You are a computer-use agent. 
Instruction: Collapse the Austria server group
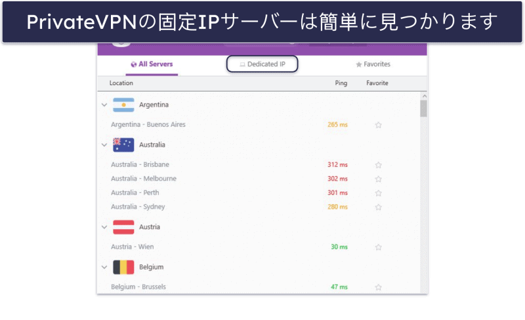[104, 227]
